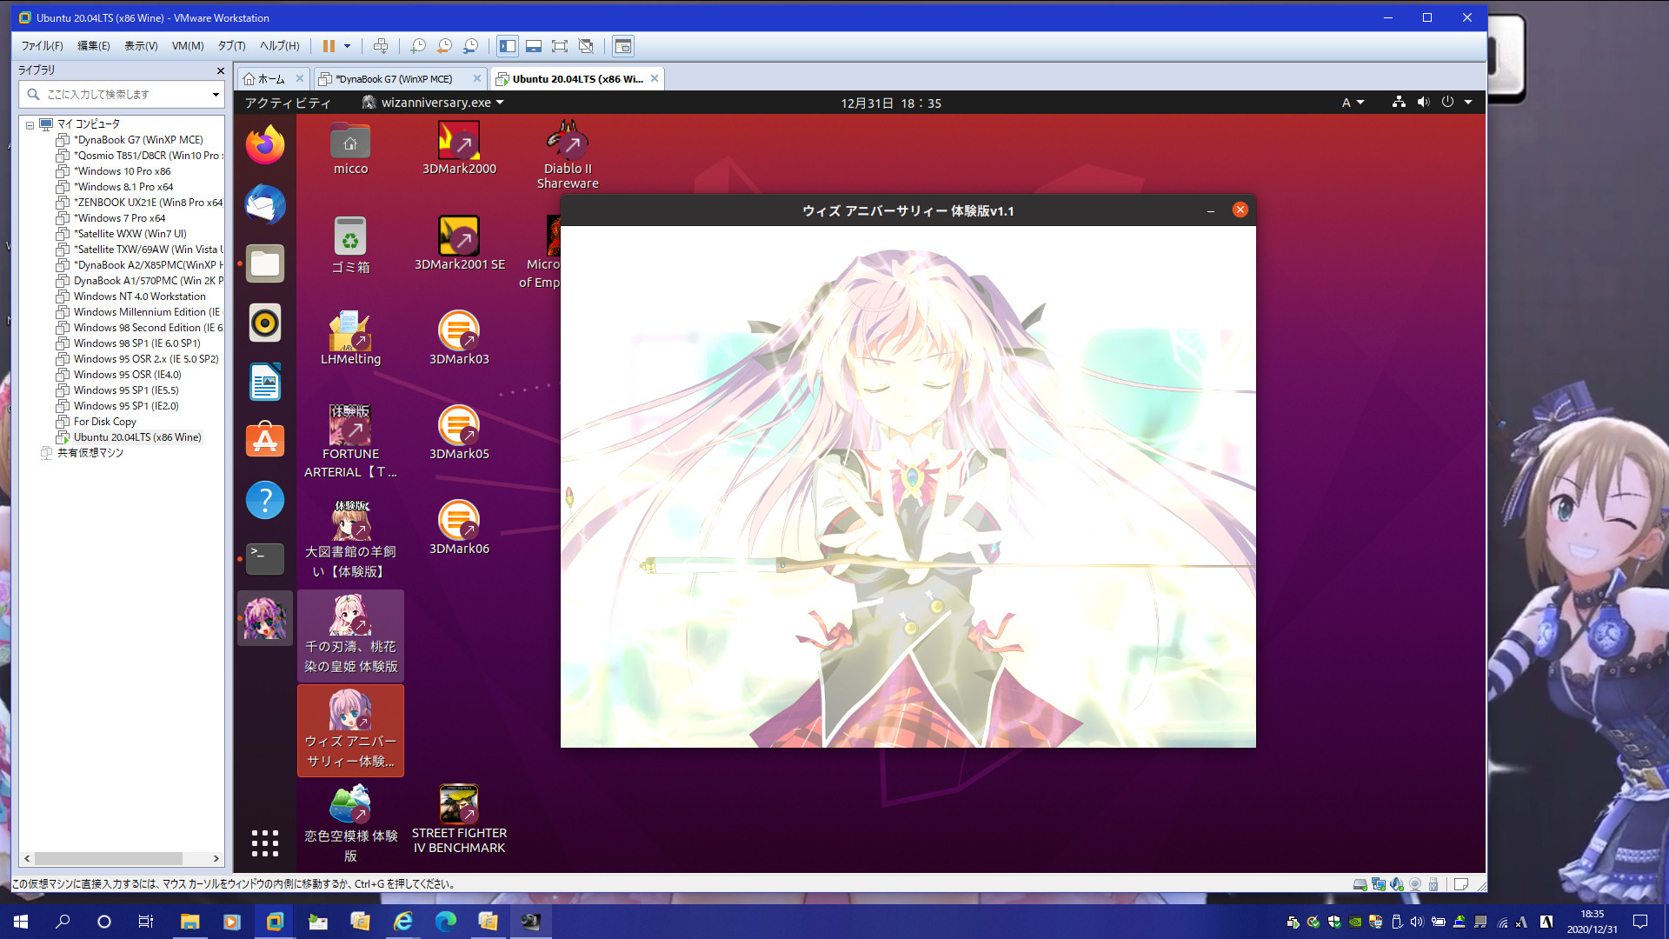Revert to snapshot using the clock-arrow icon
Screen dimensions: 1669x939
(x=444, y=46)
